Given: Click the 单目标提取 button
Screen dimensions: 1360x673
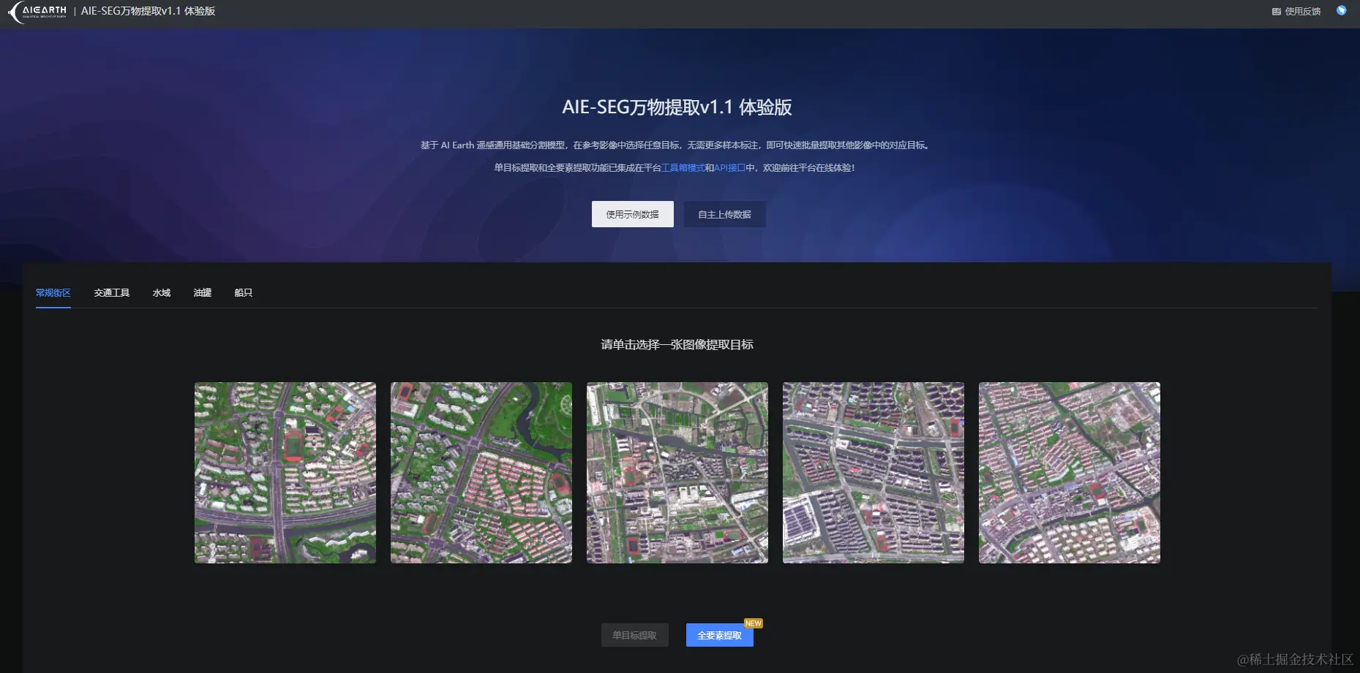Looking at the screenshot, I should tap(635, 635).
